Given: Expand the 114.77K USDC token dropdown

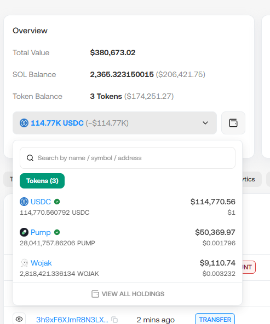Looking at the screenshot, I should (x=114, y=123).
